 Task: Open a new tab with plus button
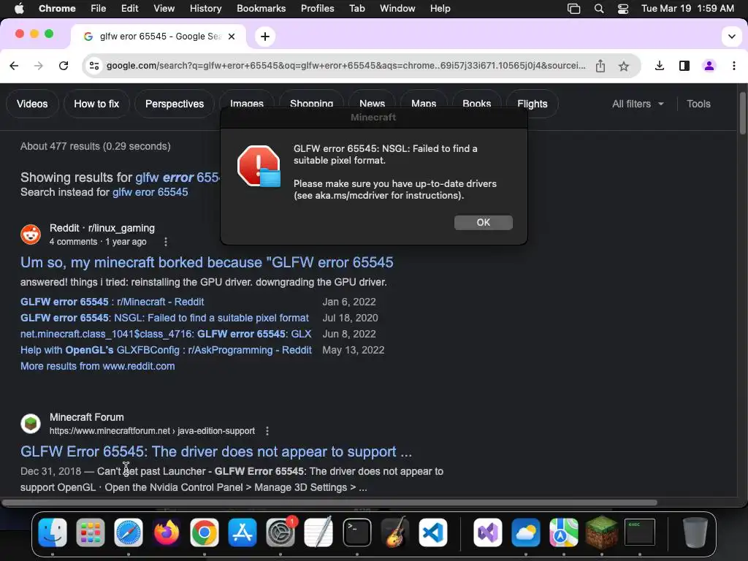coord(265,37)
